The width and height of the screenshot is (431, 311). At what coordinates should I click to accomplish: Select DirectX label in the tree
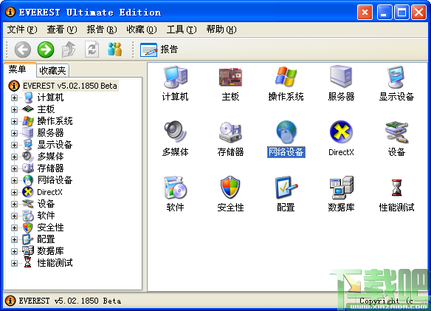click(x=49, y=192)
